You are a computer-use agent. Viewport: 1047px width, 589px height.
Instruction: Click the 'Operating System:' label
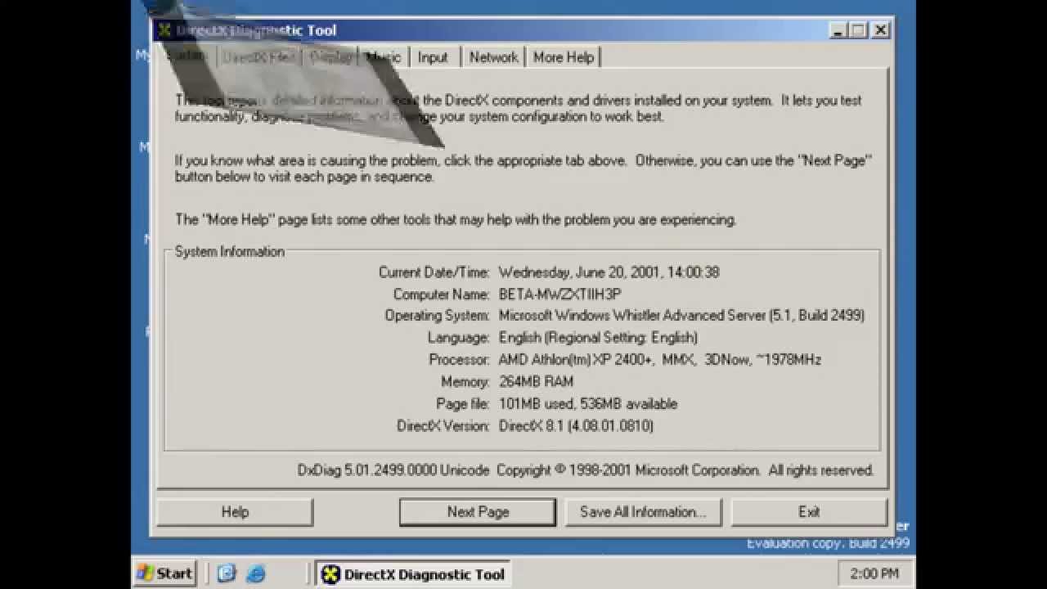438,316
